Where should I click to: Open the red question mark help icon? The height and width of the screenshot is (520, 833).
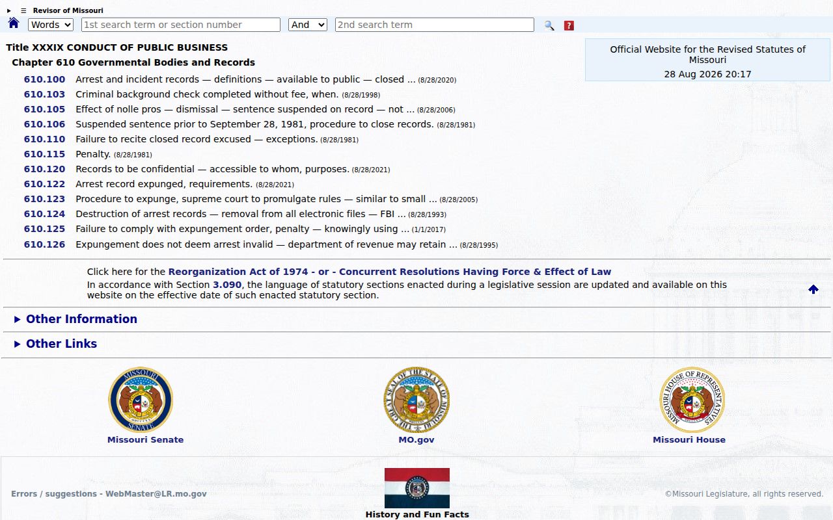coord(569,25)
